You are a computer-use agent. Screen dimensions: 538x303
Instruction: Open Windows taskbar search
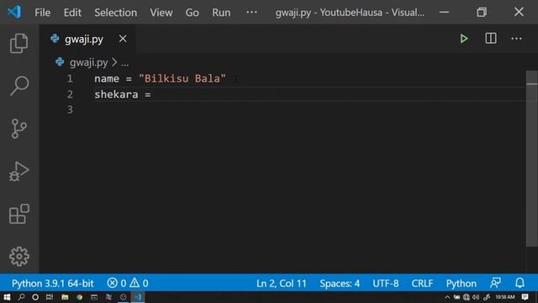tap(21, 297)
